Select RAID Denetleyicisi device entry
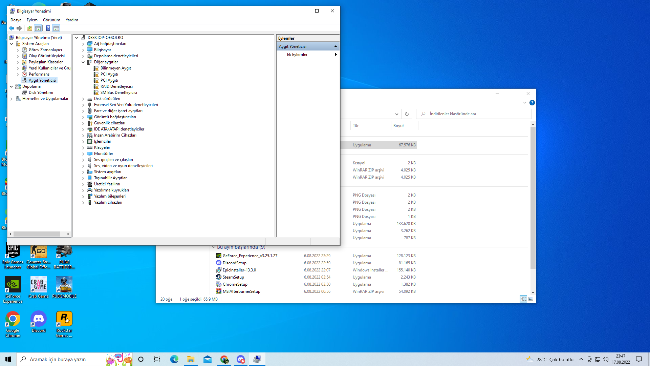 (116, 86)
